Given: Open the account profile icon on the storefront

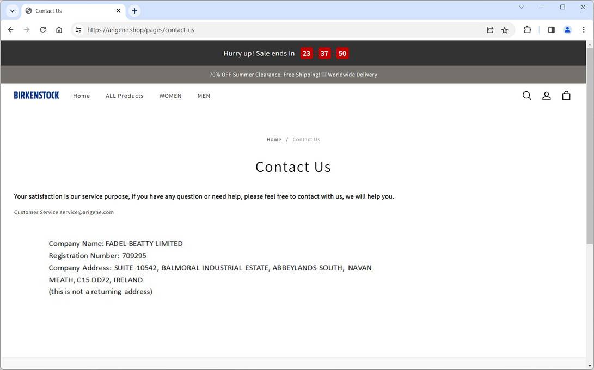Looking at the screenshot, I should 546,96.
